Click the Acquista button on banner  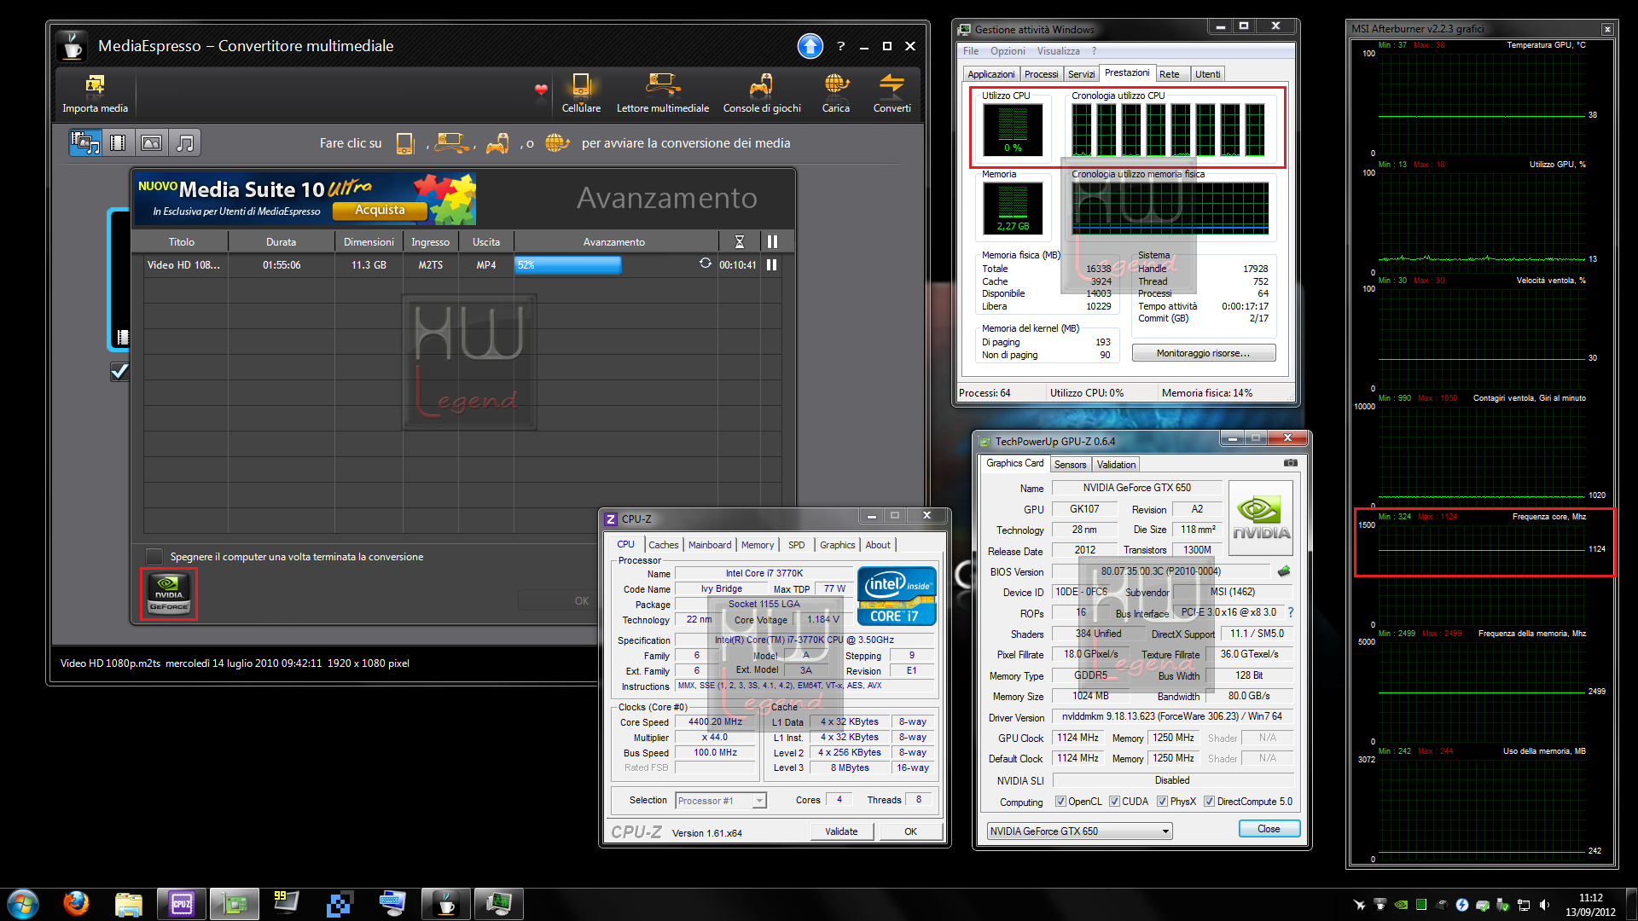[x=380, y=210]
